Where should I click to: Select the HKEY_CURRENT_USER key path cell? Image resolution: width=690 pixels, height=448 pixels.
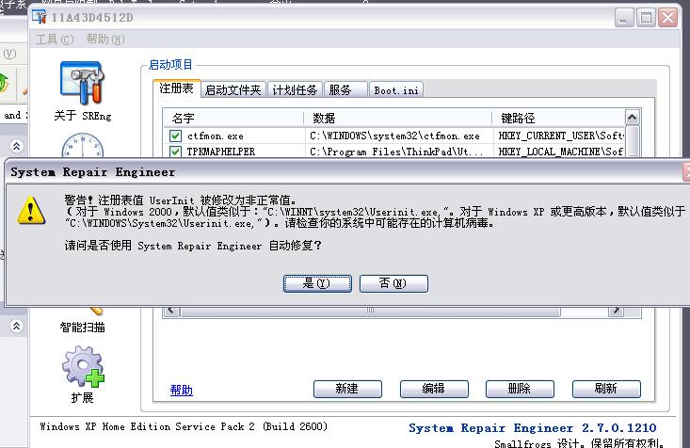tap(561, 136)
